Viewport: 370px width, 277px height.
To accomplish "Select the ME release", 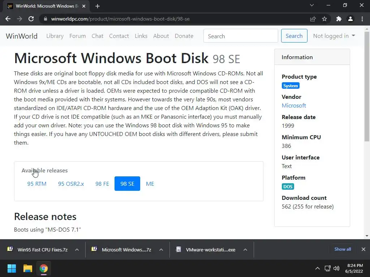I will pos(150,184).
